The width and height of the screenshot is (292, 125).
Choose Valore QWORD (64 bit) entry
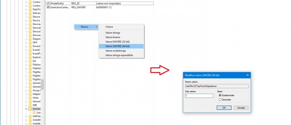[121, 46]
